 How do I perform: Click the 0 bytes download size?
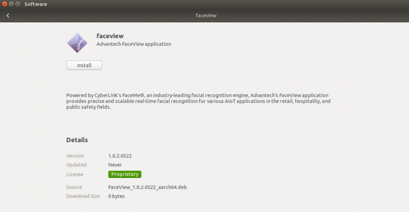(x=116, y=196)
